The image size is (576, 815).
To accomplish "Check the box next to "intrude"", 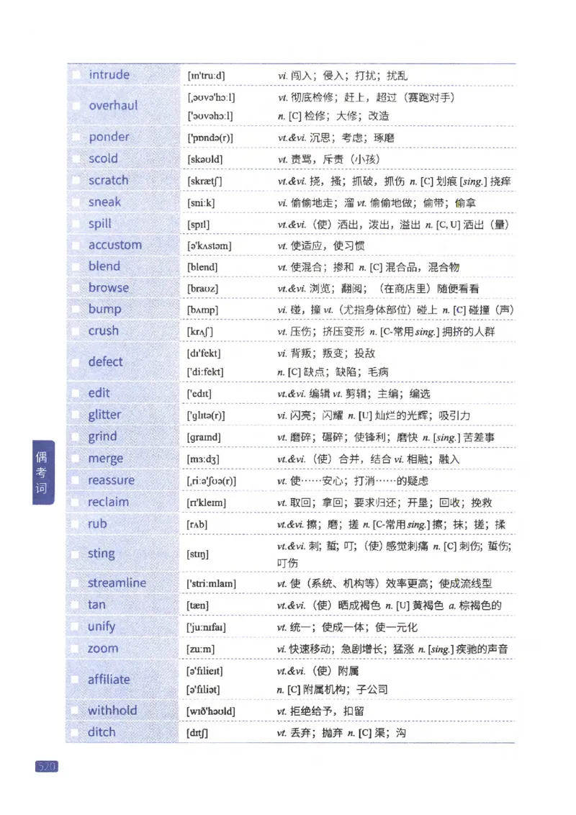I will [x=77, y=75].
